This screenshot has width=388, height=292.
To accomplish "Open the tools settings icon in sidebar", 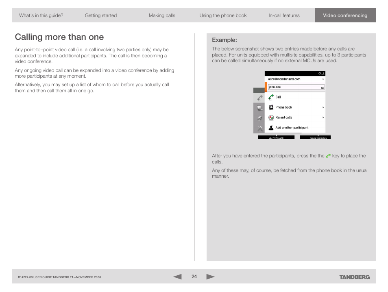I will [259, 129].
